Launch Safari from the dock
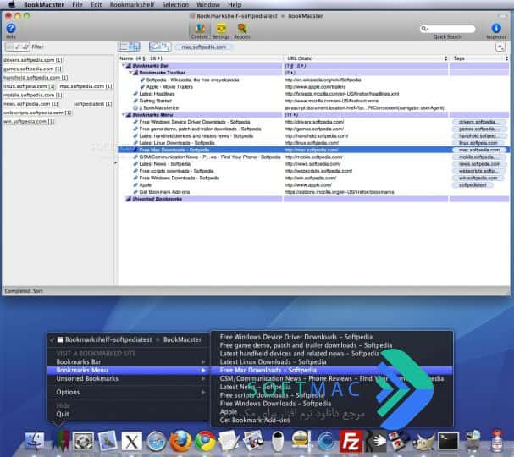Viewport: 514px width, 457px height. [157, 441]
